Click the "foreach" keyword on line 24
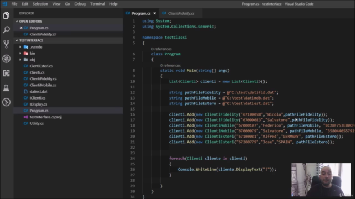This screenshot has height=199, width=355. point(177,159)
